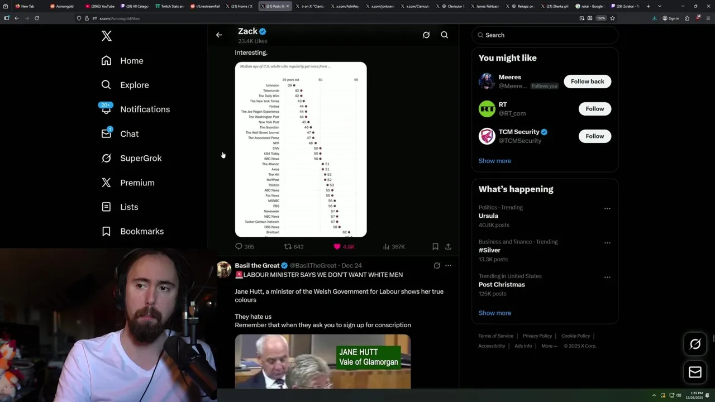
Task: Go back with the profile back arrow
Action: coord(219,35)
